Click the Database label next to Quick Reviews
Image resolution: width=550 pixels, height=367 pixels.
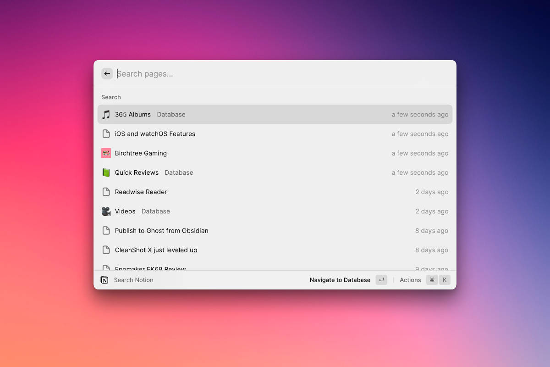(x=179, y=172)
